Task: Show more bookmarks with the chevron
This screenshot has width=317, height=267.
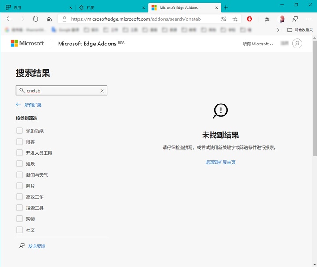Action: tap(278, 30)
